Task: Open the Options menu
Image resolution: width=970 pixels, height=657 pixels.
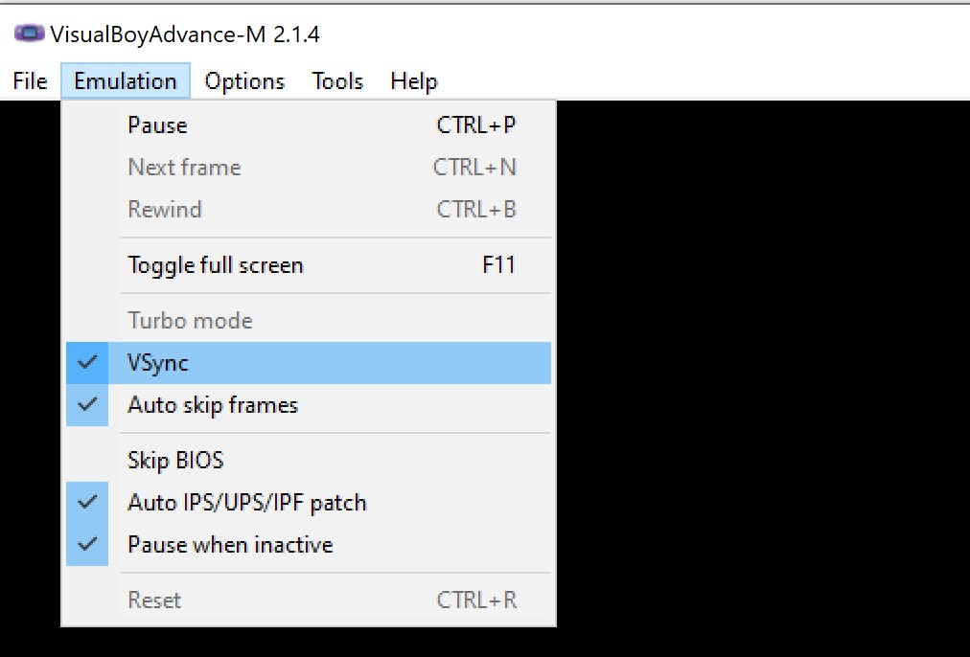Action: click(x=243, y=81)
